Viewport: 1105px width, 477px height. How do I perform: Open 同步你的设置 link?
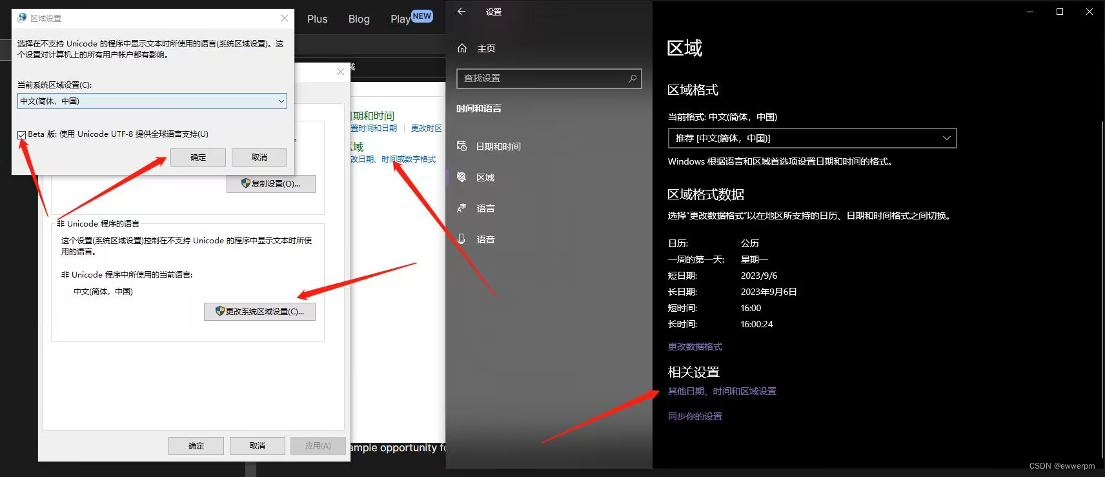click(695, 416)
